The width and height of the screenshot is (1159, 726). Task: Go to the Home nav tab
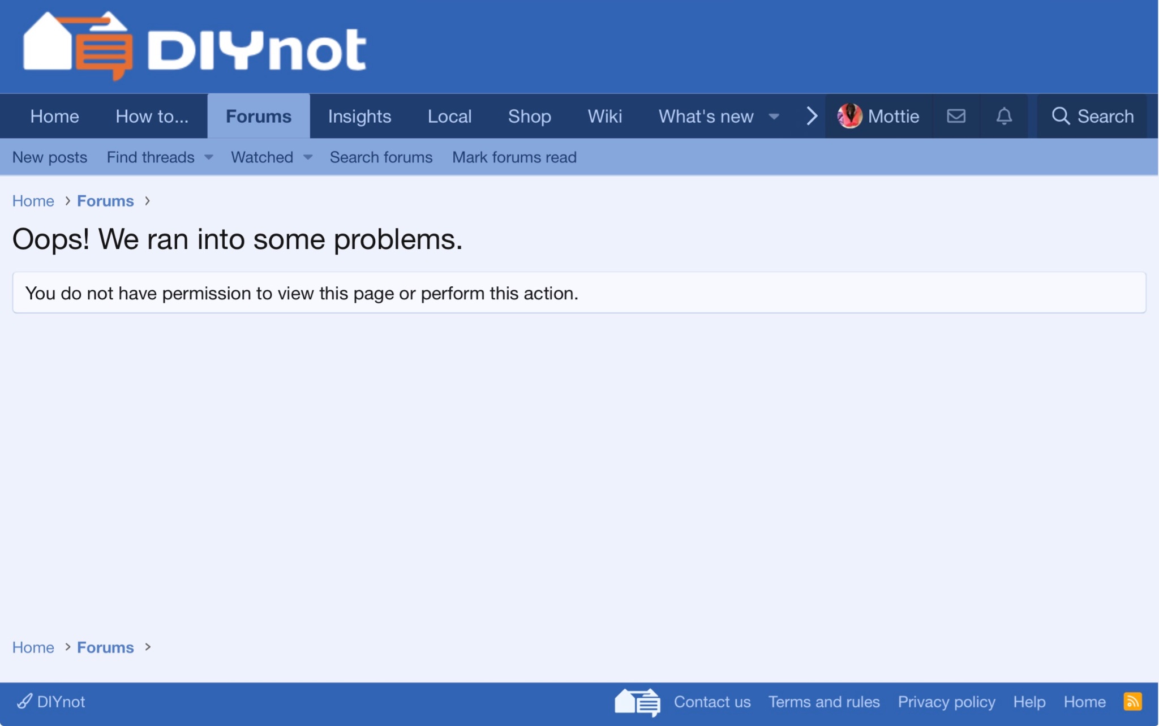coord(54,116)
